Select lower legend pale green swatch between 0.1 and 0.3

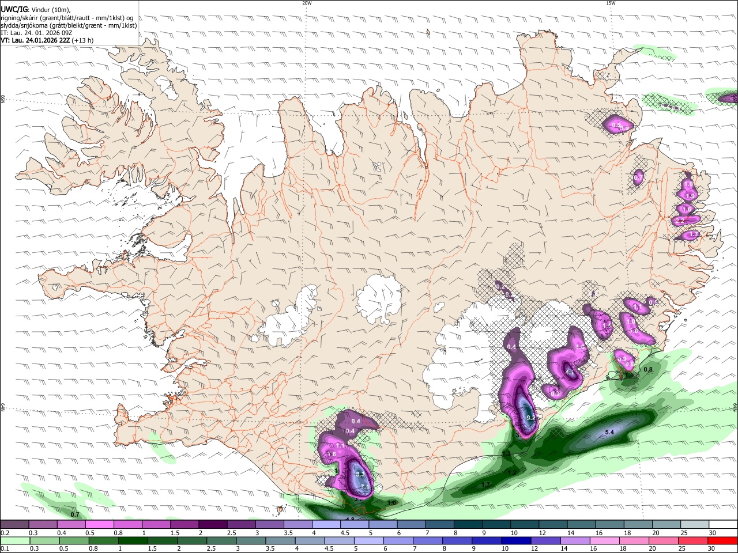[14, 540]
